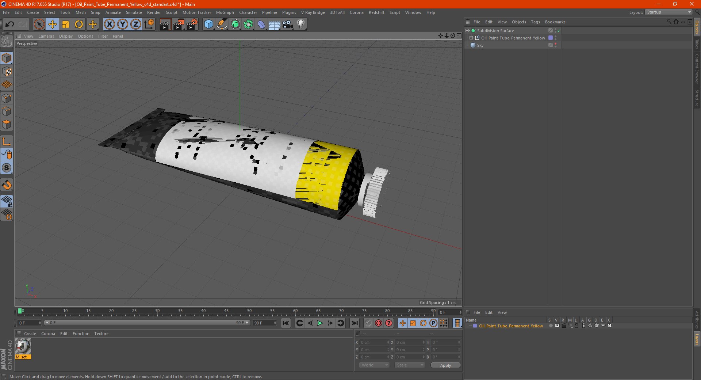Image resolution: width=701 pixels, height=380 pixels.
Task: Open the Sculpt menu
Action: [x=172, y=12]
